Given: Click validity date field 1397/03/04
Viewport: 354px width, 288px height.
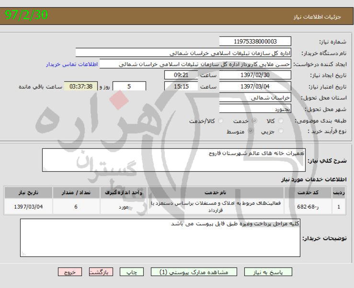Looking at the screenshot, I should pos(255,87).
